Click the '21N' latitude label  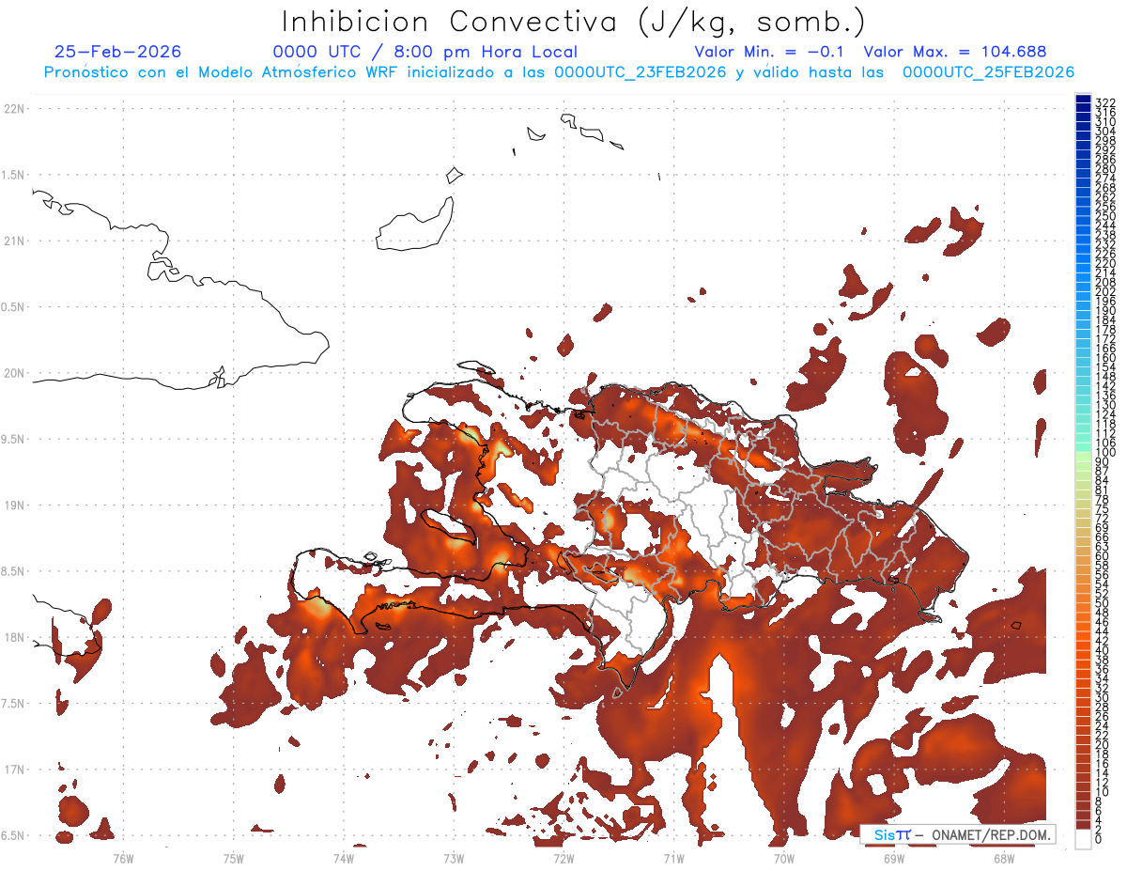[x=13, y=241]
